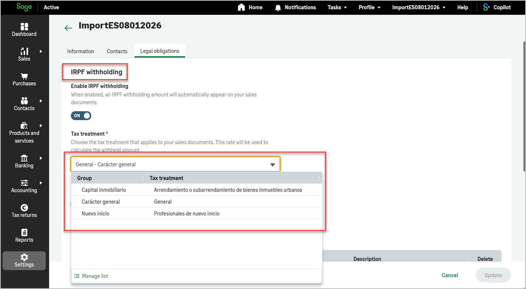Expand the Banking submenu arrow
The image size is (526, 289).
tap(41, 158)
